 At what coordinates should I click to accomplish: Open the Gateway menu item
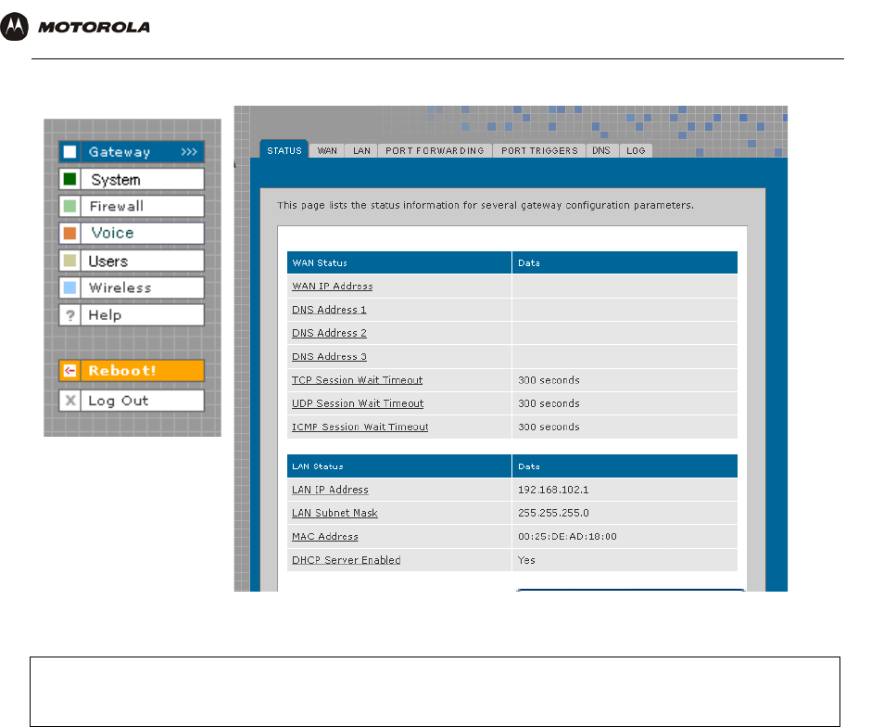coord(132,152)
